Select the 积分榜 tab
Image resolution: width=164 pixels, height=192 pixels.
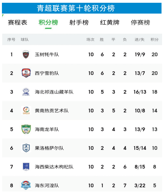click(x=48, y=22)
